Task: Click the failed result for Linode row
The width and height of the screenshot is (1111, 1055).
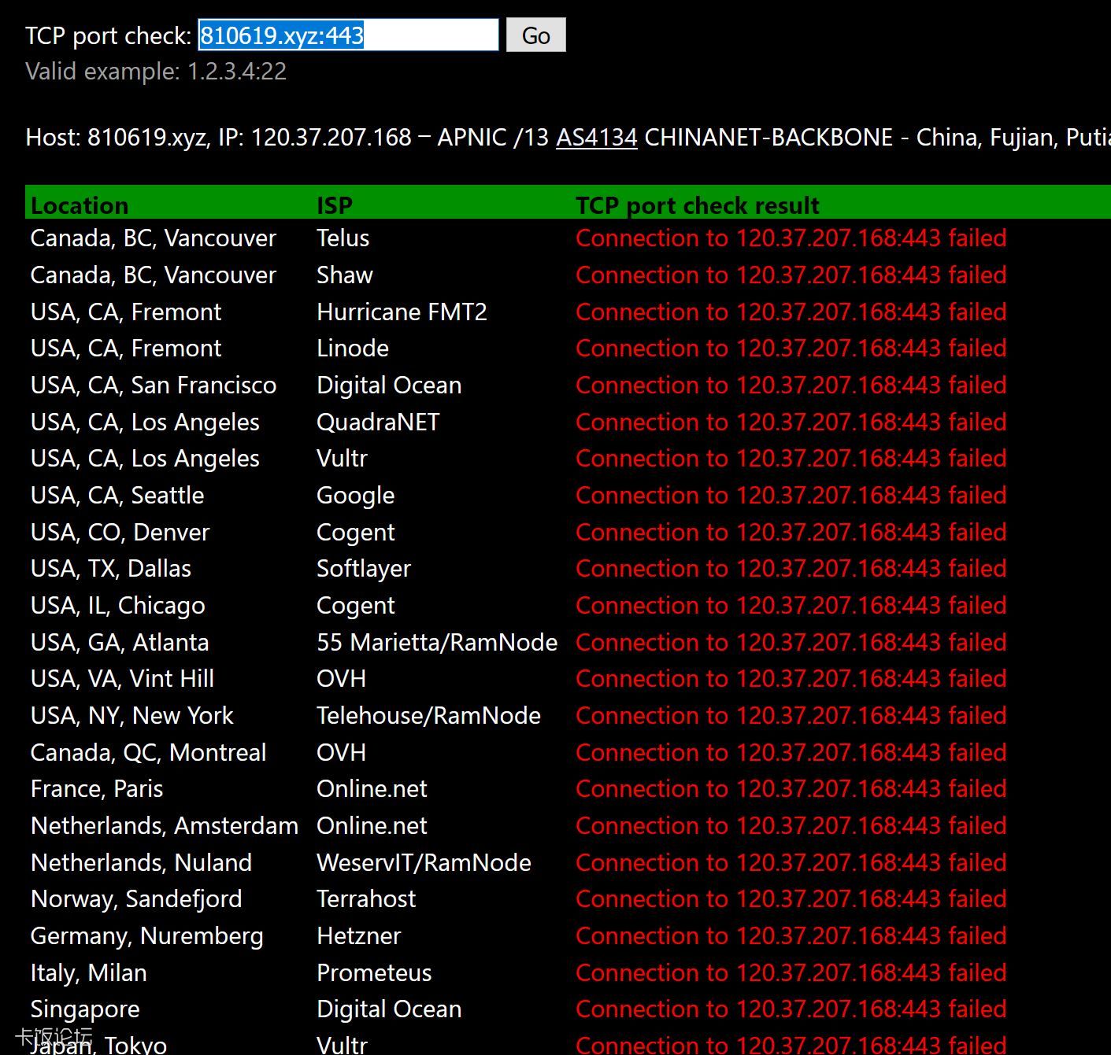Action: coord(791,349)
